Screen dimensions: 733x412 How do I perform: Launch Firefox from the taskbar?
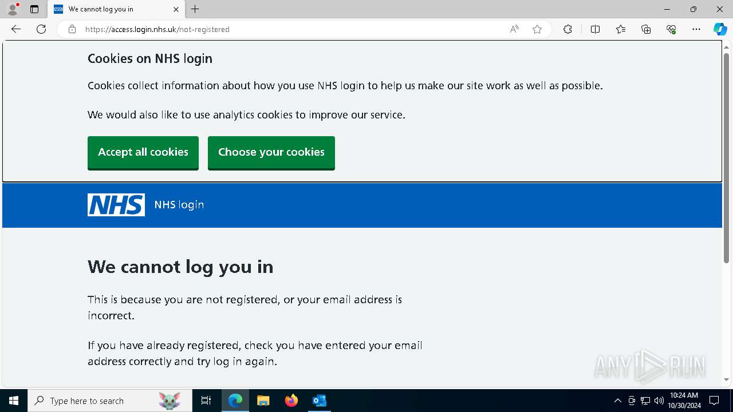291,401
